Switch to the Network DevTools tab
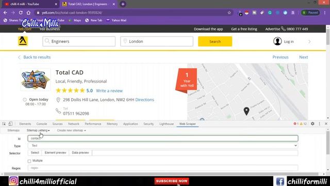This screenshot has width=330, height=186. click(x=74, y=124)
